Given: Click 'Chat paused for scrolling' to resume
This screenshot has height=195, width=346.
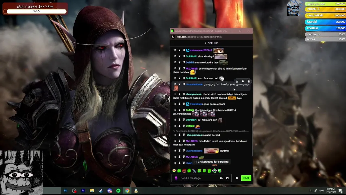Looking at the screenshot, I should pyautogui.click(x=211, y=162).
